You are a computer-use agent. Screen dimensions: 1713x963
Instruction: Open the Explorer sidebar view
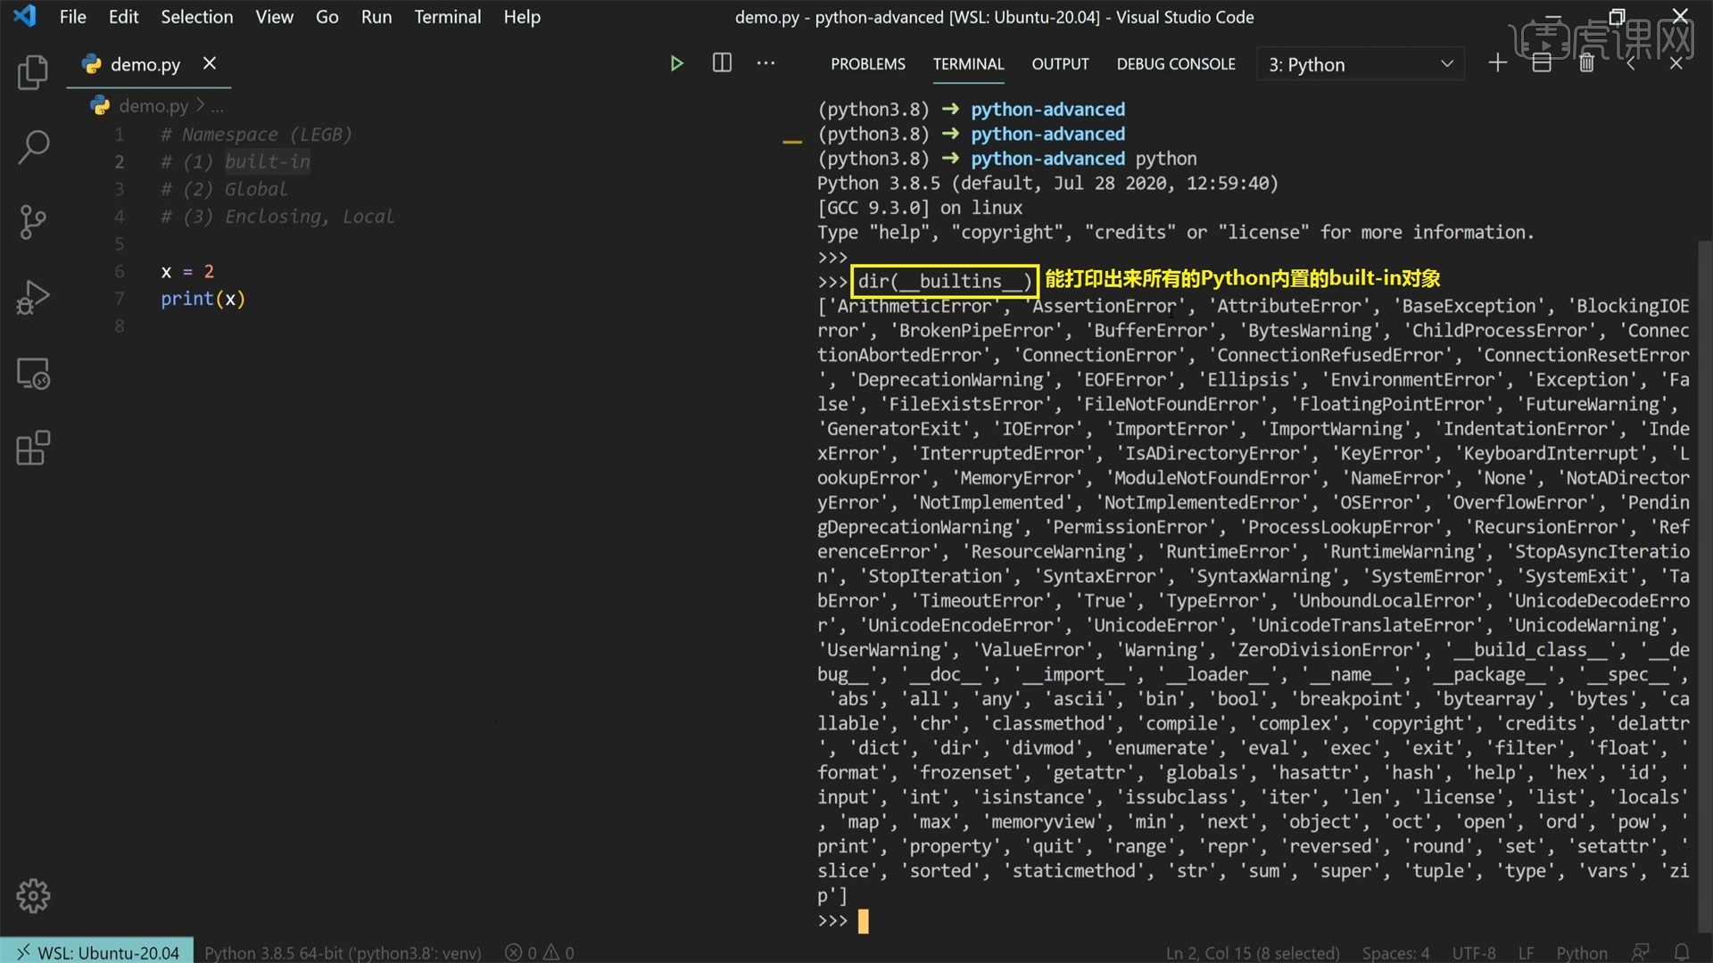[x=33, y=73]
